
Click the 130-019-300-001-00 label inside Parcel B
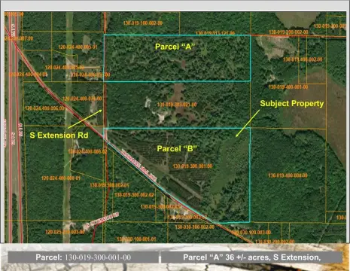pyautogui.click(x=193, y=166)
